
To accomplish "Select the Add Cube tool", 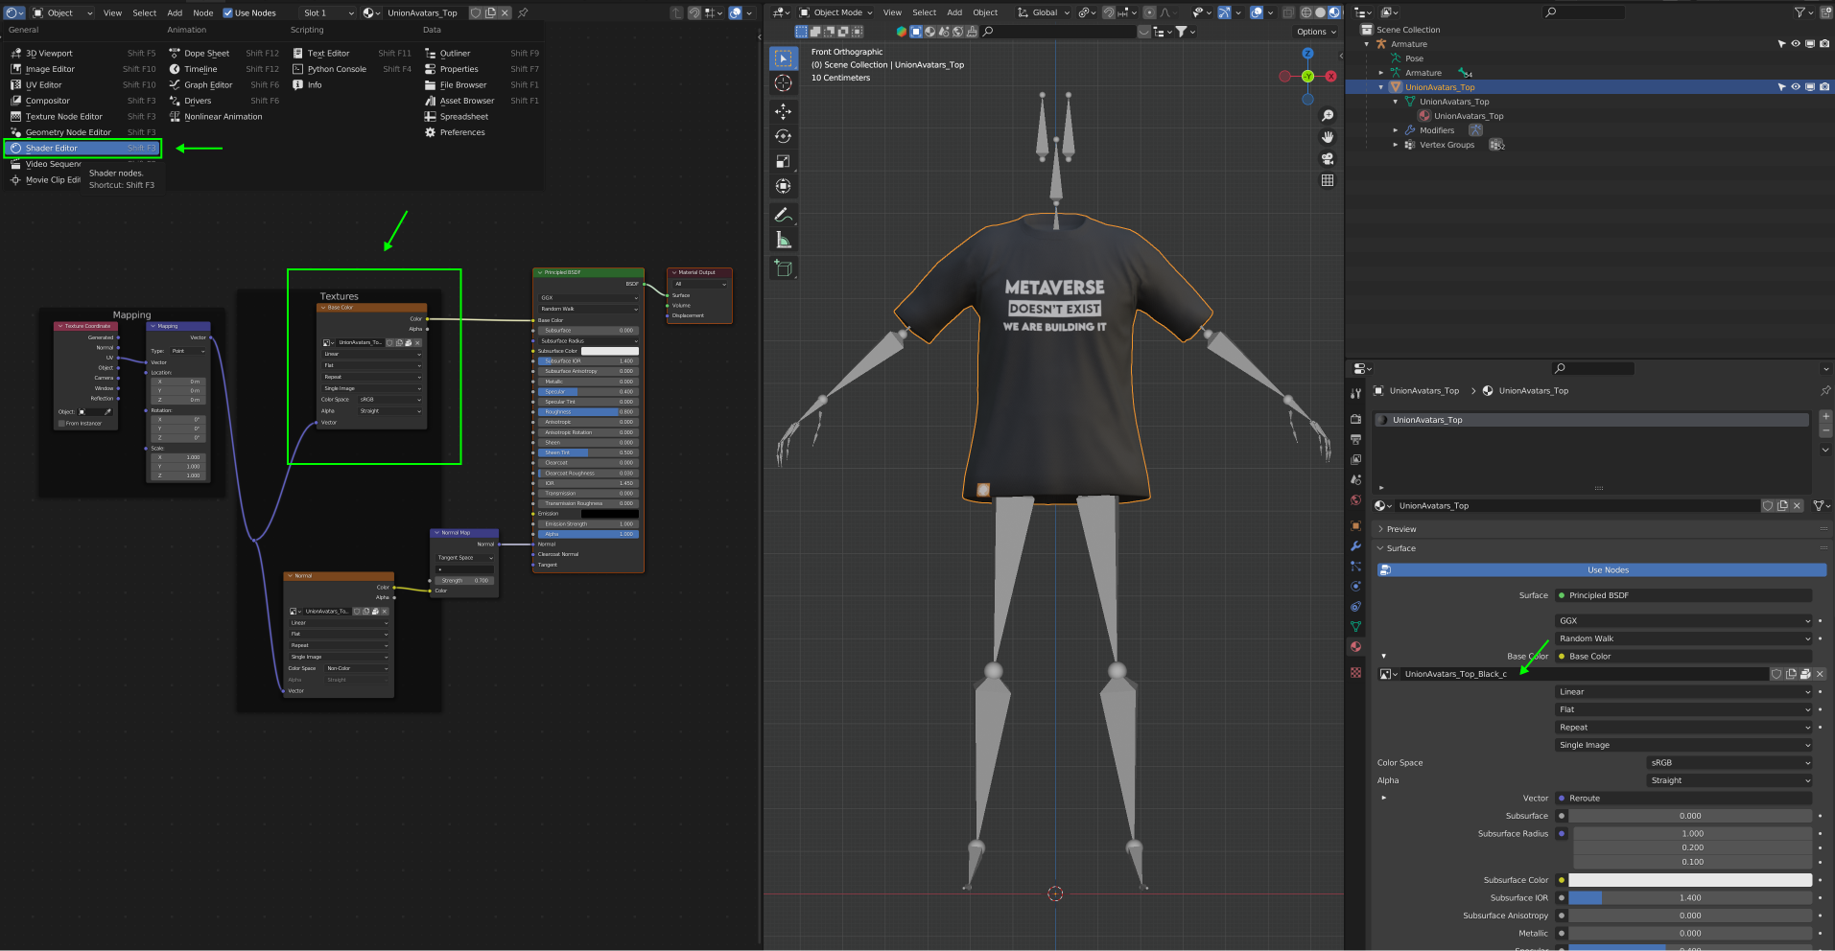I will [783, 268].
